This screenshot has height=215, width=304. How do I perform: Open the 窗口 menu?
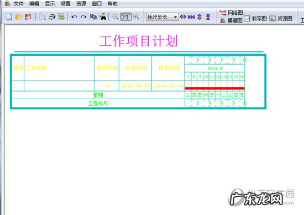tap(97, 3)
